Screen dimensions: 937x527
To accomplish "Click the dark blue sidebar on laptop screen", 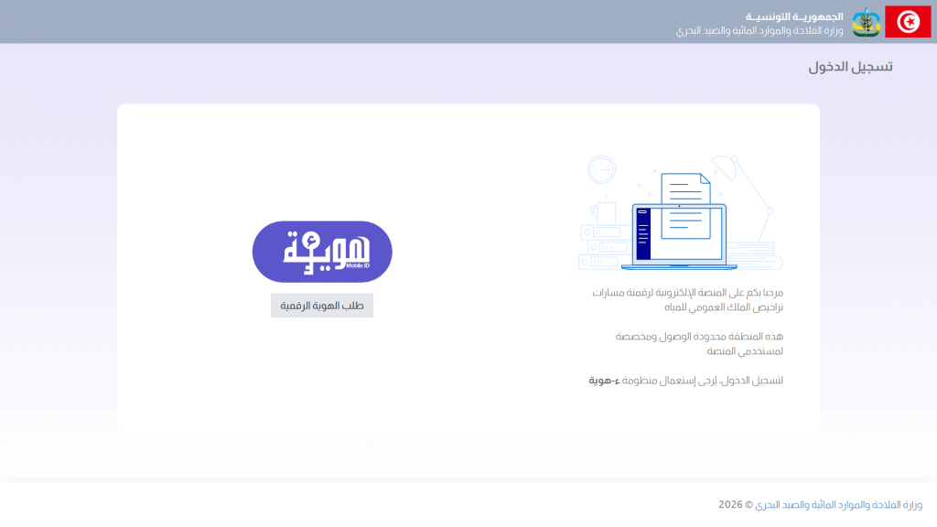I will 643,234.
